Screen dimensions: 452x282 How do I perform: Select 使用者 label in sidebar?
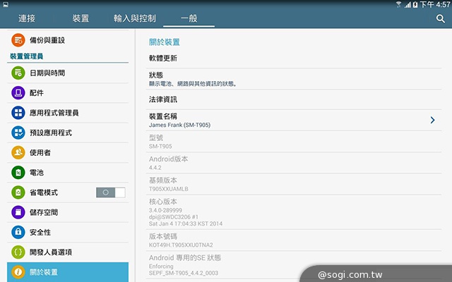point(40,152)
